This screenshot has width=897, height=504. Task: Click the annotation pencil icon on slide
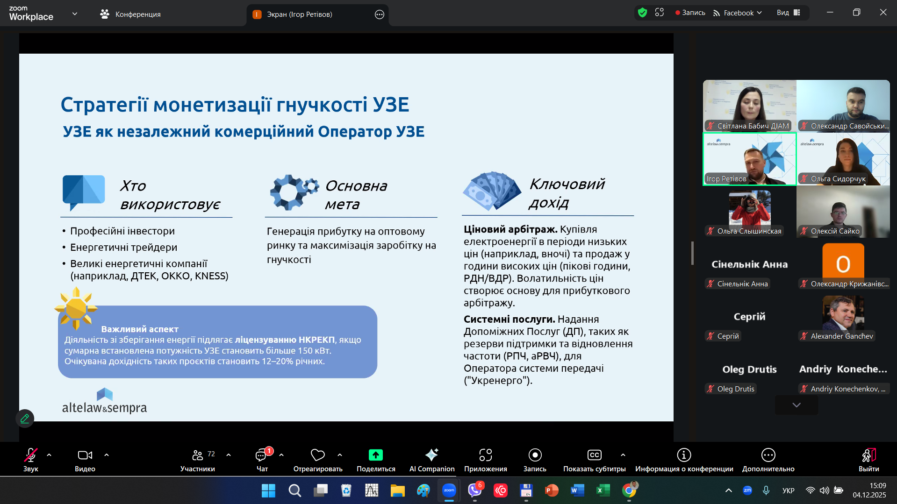tap(25, 418)
